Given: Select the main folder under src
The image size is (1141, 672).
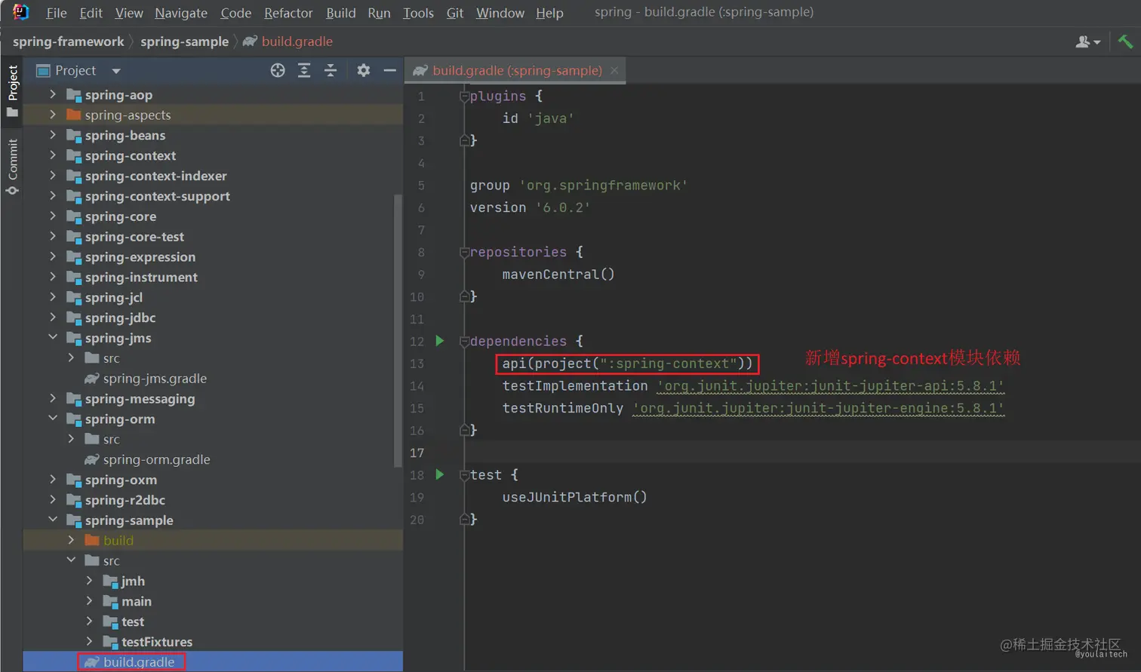Looking at the screenshot, I should (137, 601).
